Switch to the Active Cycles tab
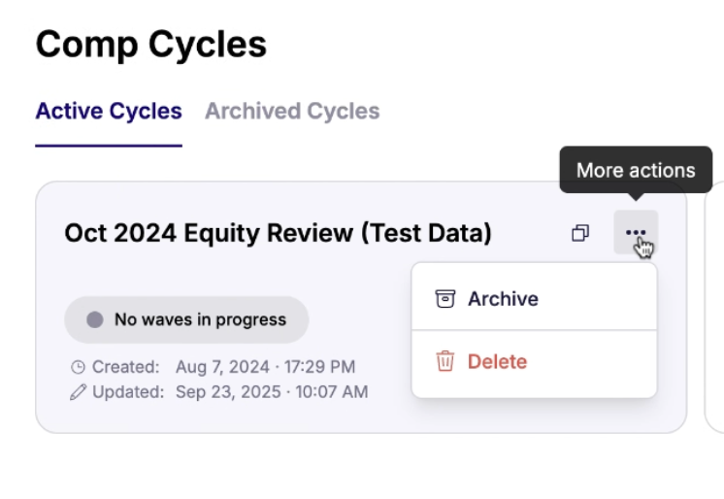The image size is (724, 499). (109, 111)
